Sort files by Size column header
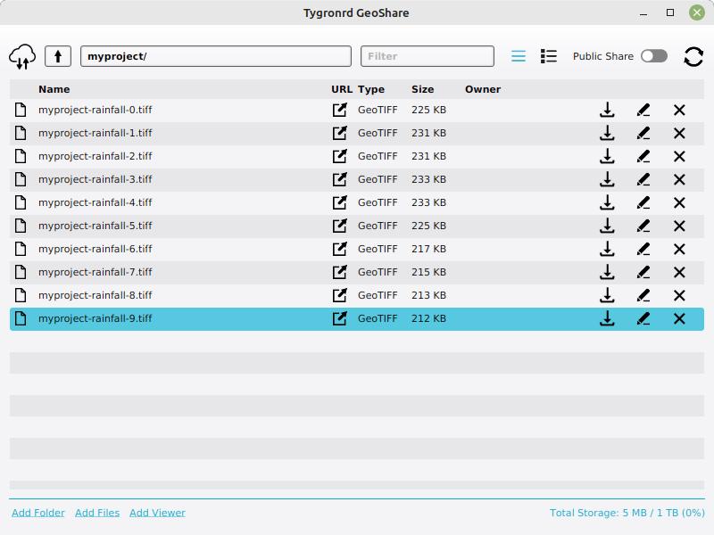The image size is (714, 535). 422,89
